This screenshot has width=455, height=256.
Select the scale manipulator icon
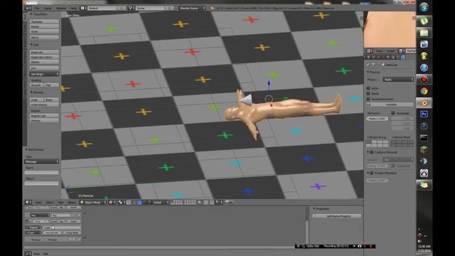pyautogui.click(x=150, y=202)
